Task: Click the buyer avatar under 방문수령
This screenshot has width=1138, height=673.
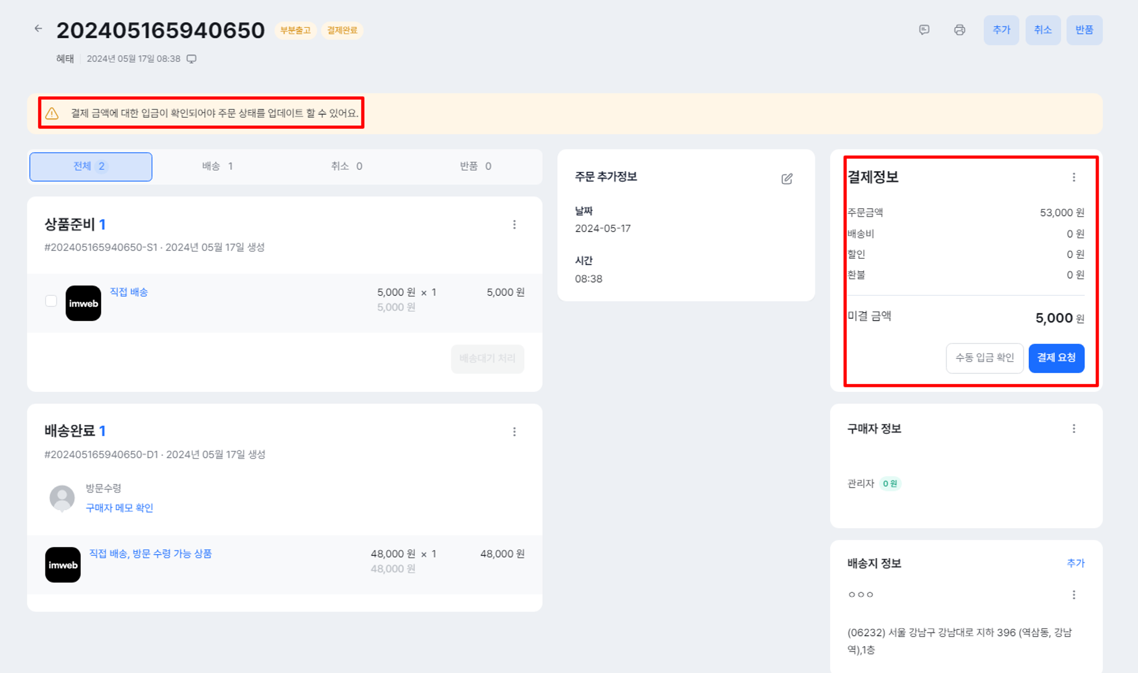Action: [62, 498]
